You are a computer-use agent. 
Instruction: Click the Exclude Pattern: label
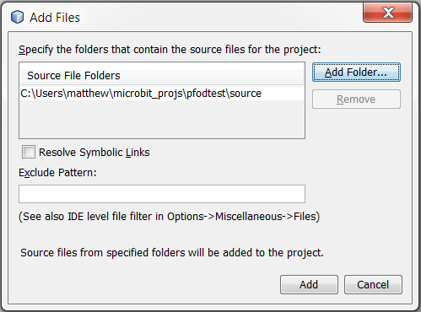[57, 173]
